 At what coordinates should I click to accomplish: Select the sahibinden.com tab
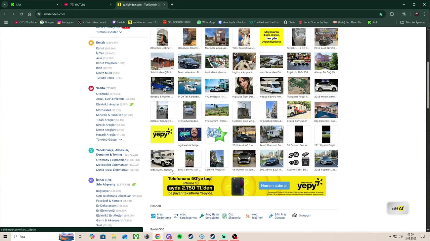141,5
